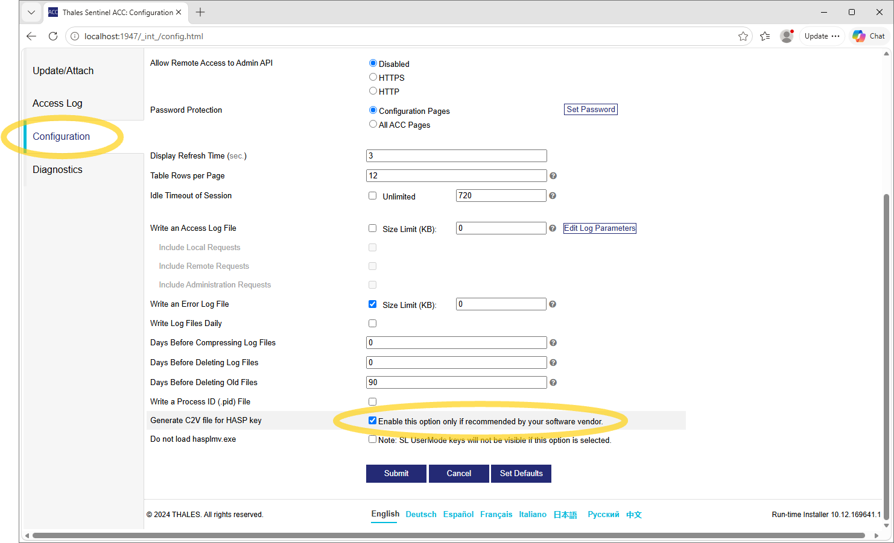Toggle Generate C2V file for HASP key
894x543 pixels.
[372, 421]
